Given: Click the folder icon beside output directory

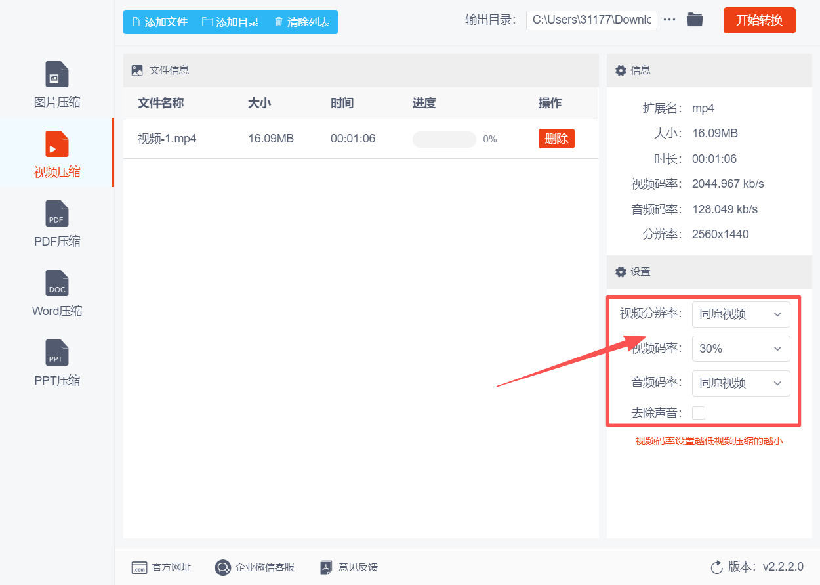Looking at the screenshot, I should click(695, 20).
